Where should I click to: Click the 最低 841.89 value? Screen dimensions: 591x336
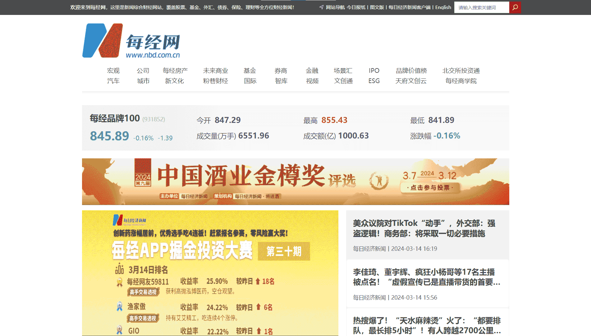coord(441,120)
